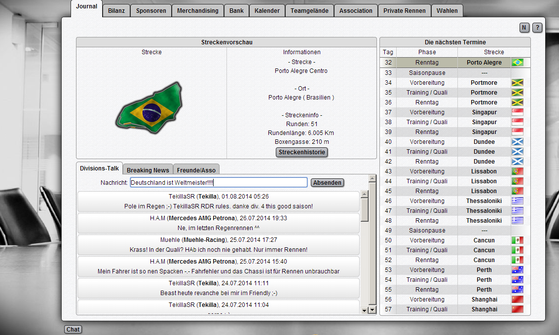Viewport: 559px width, 335px height.
Task: Send message with the Absenden button
Action: click(x=327, y=183)
